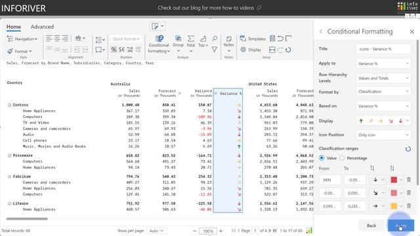Open the blog how-to videos link
Image resolution: width=420 pixels, height=236 pixels.
[x=209, y=8]
